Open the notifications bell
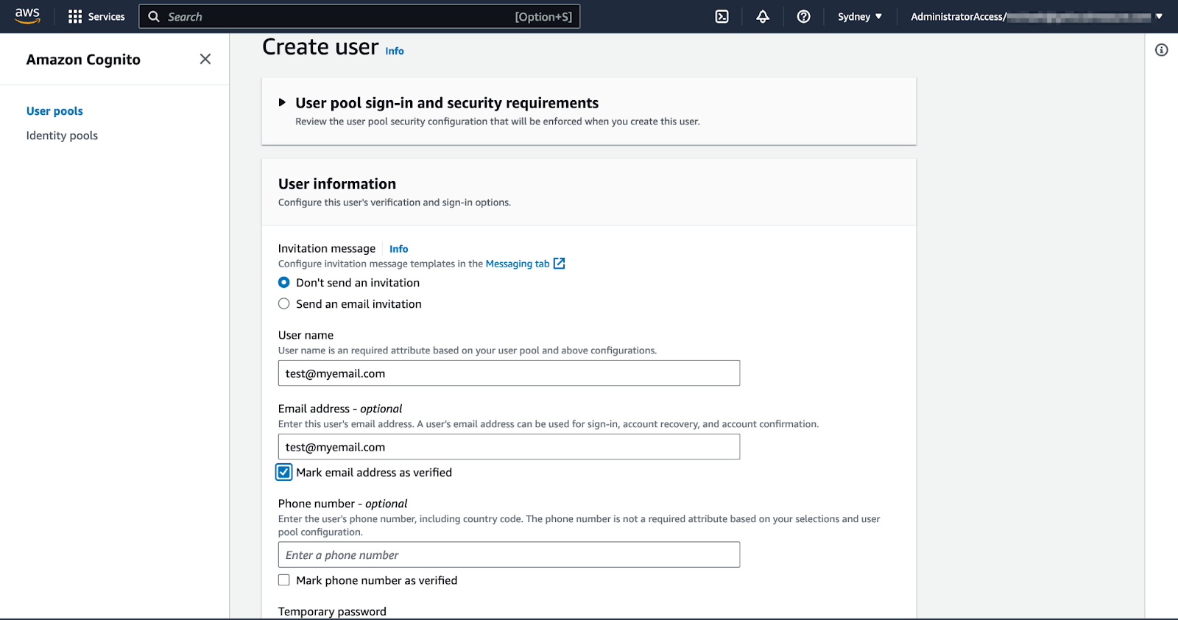The height and width of the screenshot is (620, 1178). tap(763, 16)
